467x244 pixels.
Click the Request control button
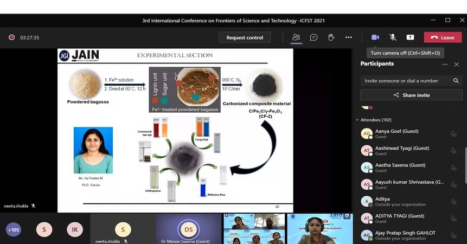[x=245, y=37]
